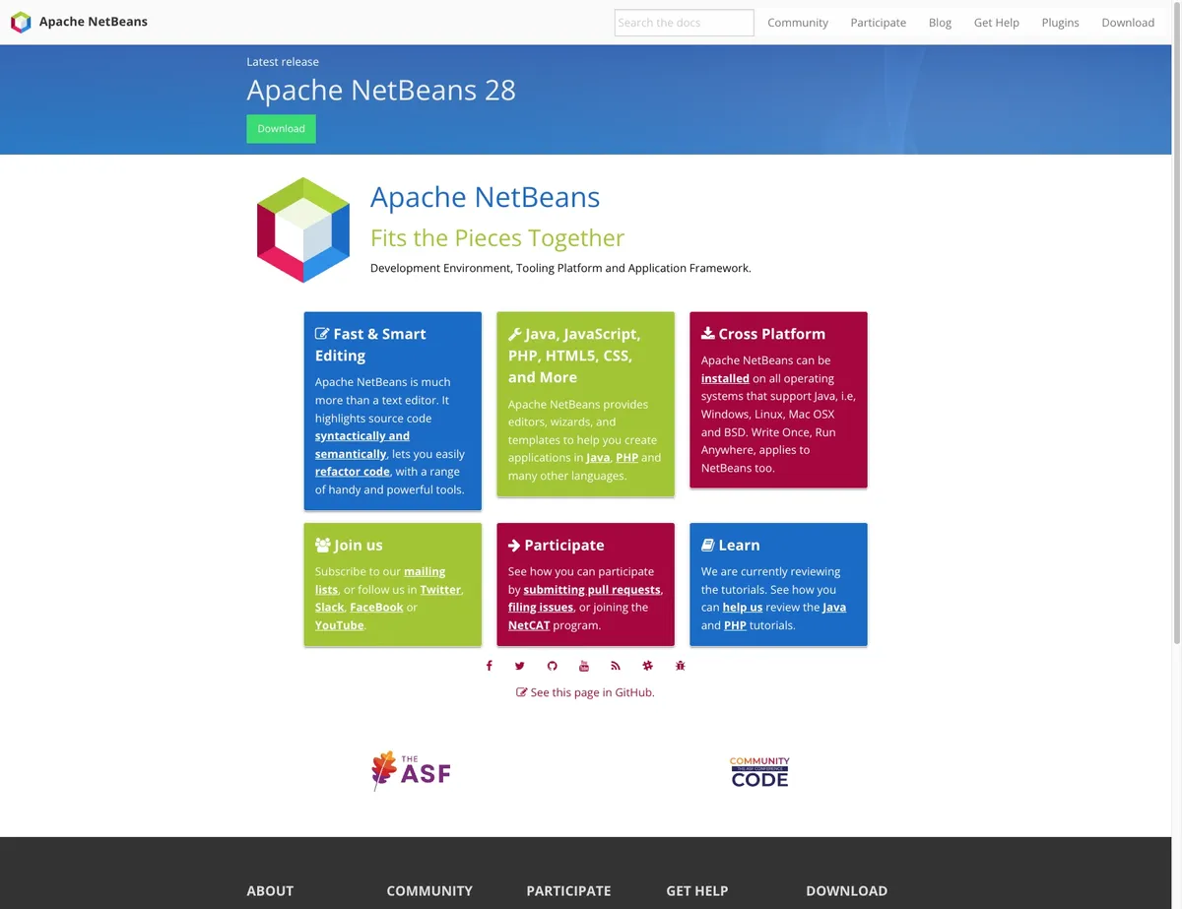This screenshot has height=909, width=1182.
Task: Follow the submitting pull requests link
Action: pyautogui.click(x=592, y=590)
